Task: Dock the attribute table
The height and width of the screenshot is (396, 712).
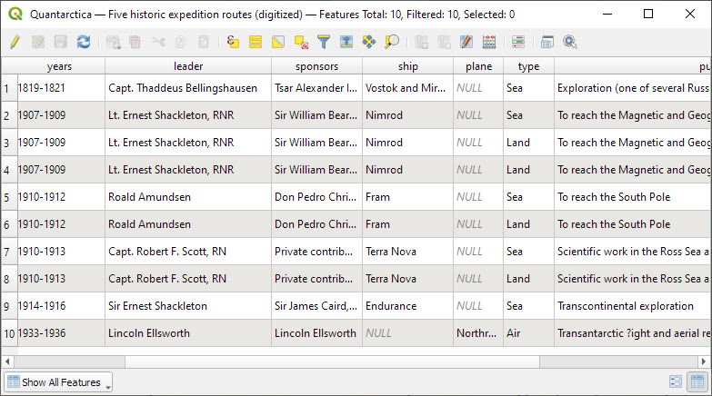Action: click(x=547, y=42)
